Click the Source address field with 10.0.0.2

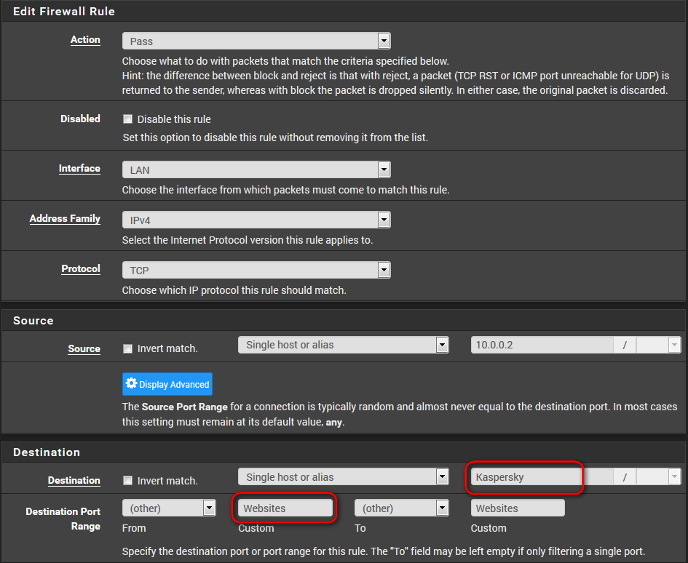[x=542, y=345]
